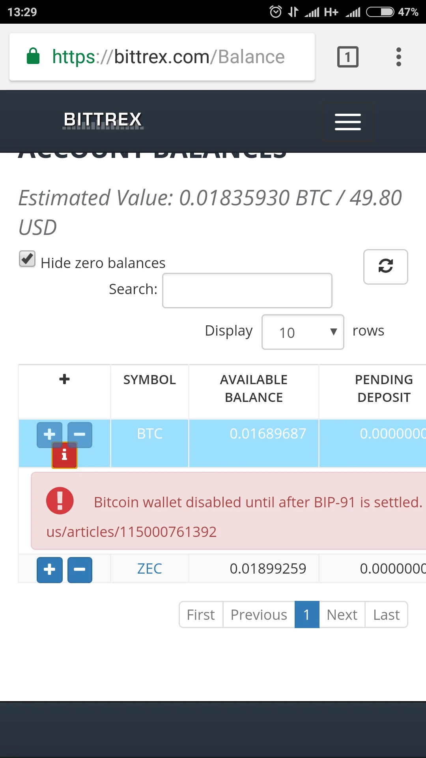Image resolution: width=426 pixels, height=758 pixels.
Task: Toggle the Hide zero balances checkbox
Action: pyautogui.click(x=27, y=259)
